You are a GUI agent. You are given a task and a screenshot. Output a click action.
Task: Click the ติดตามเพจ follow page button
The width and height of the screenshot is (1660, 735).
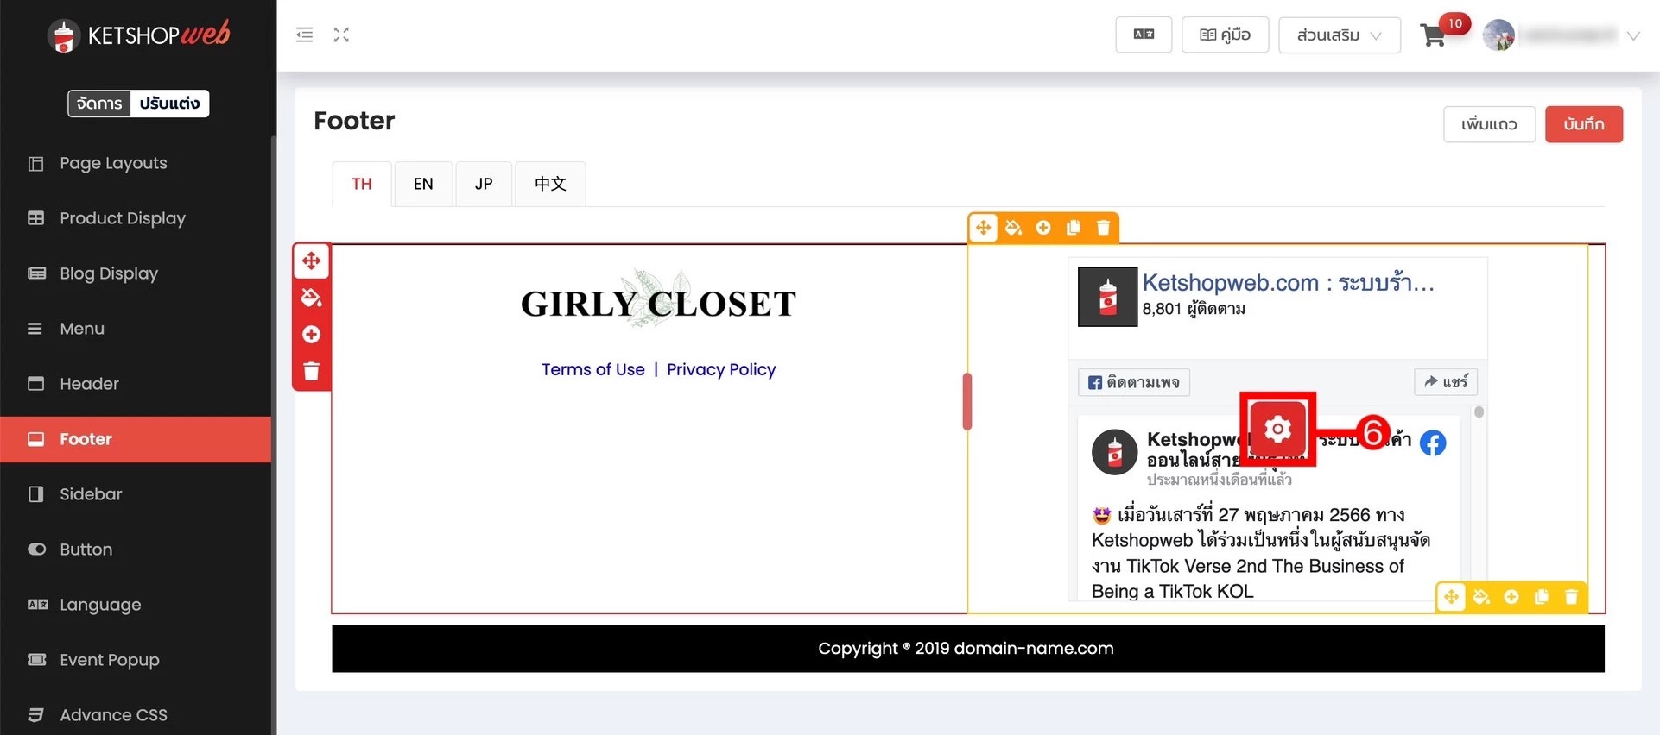[1134, 382]
